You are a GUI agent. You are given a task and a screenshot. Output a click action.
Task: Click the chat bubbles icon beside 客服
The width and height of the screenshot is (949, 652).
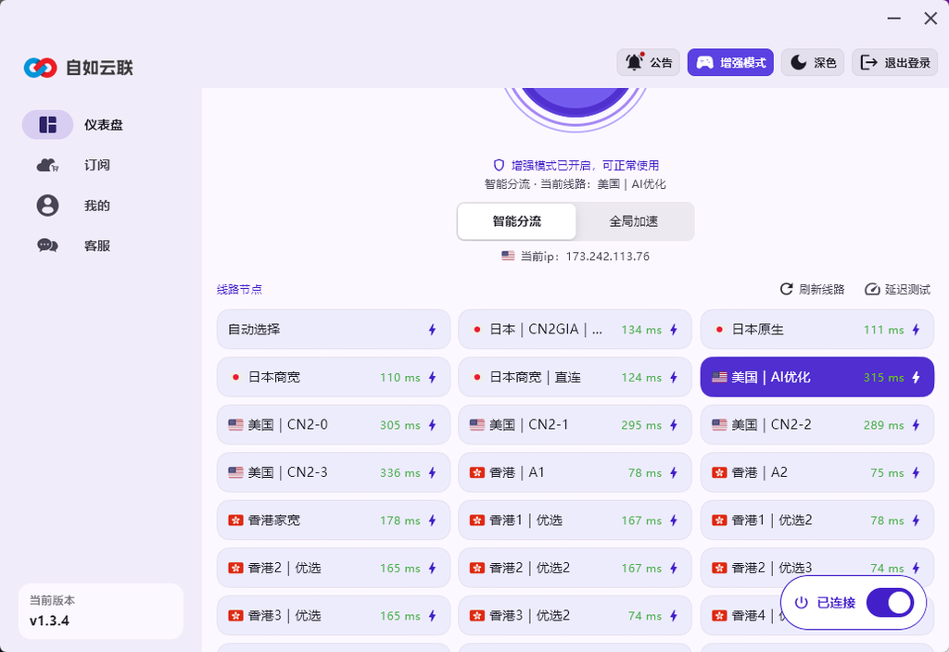click(x=48, y=245)
